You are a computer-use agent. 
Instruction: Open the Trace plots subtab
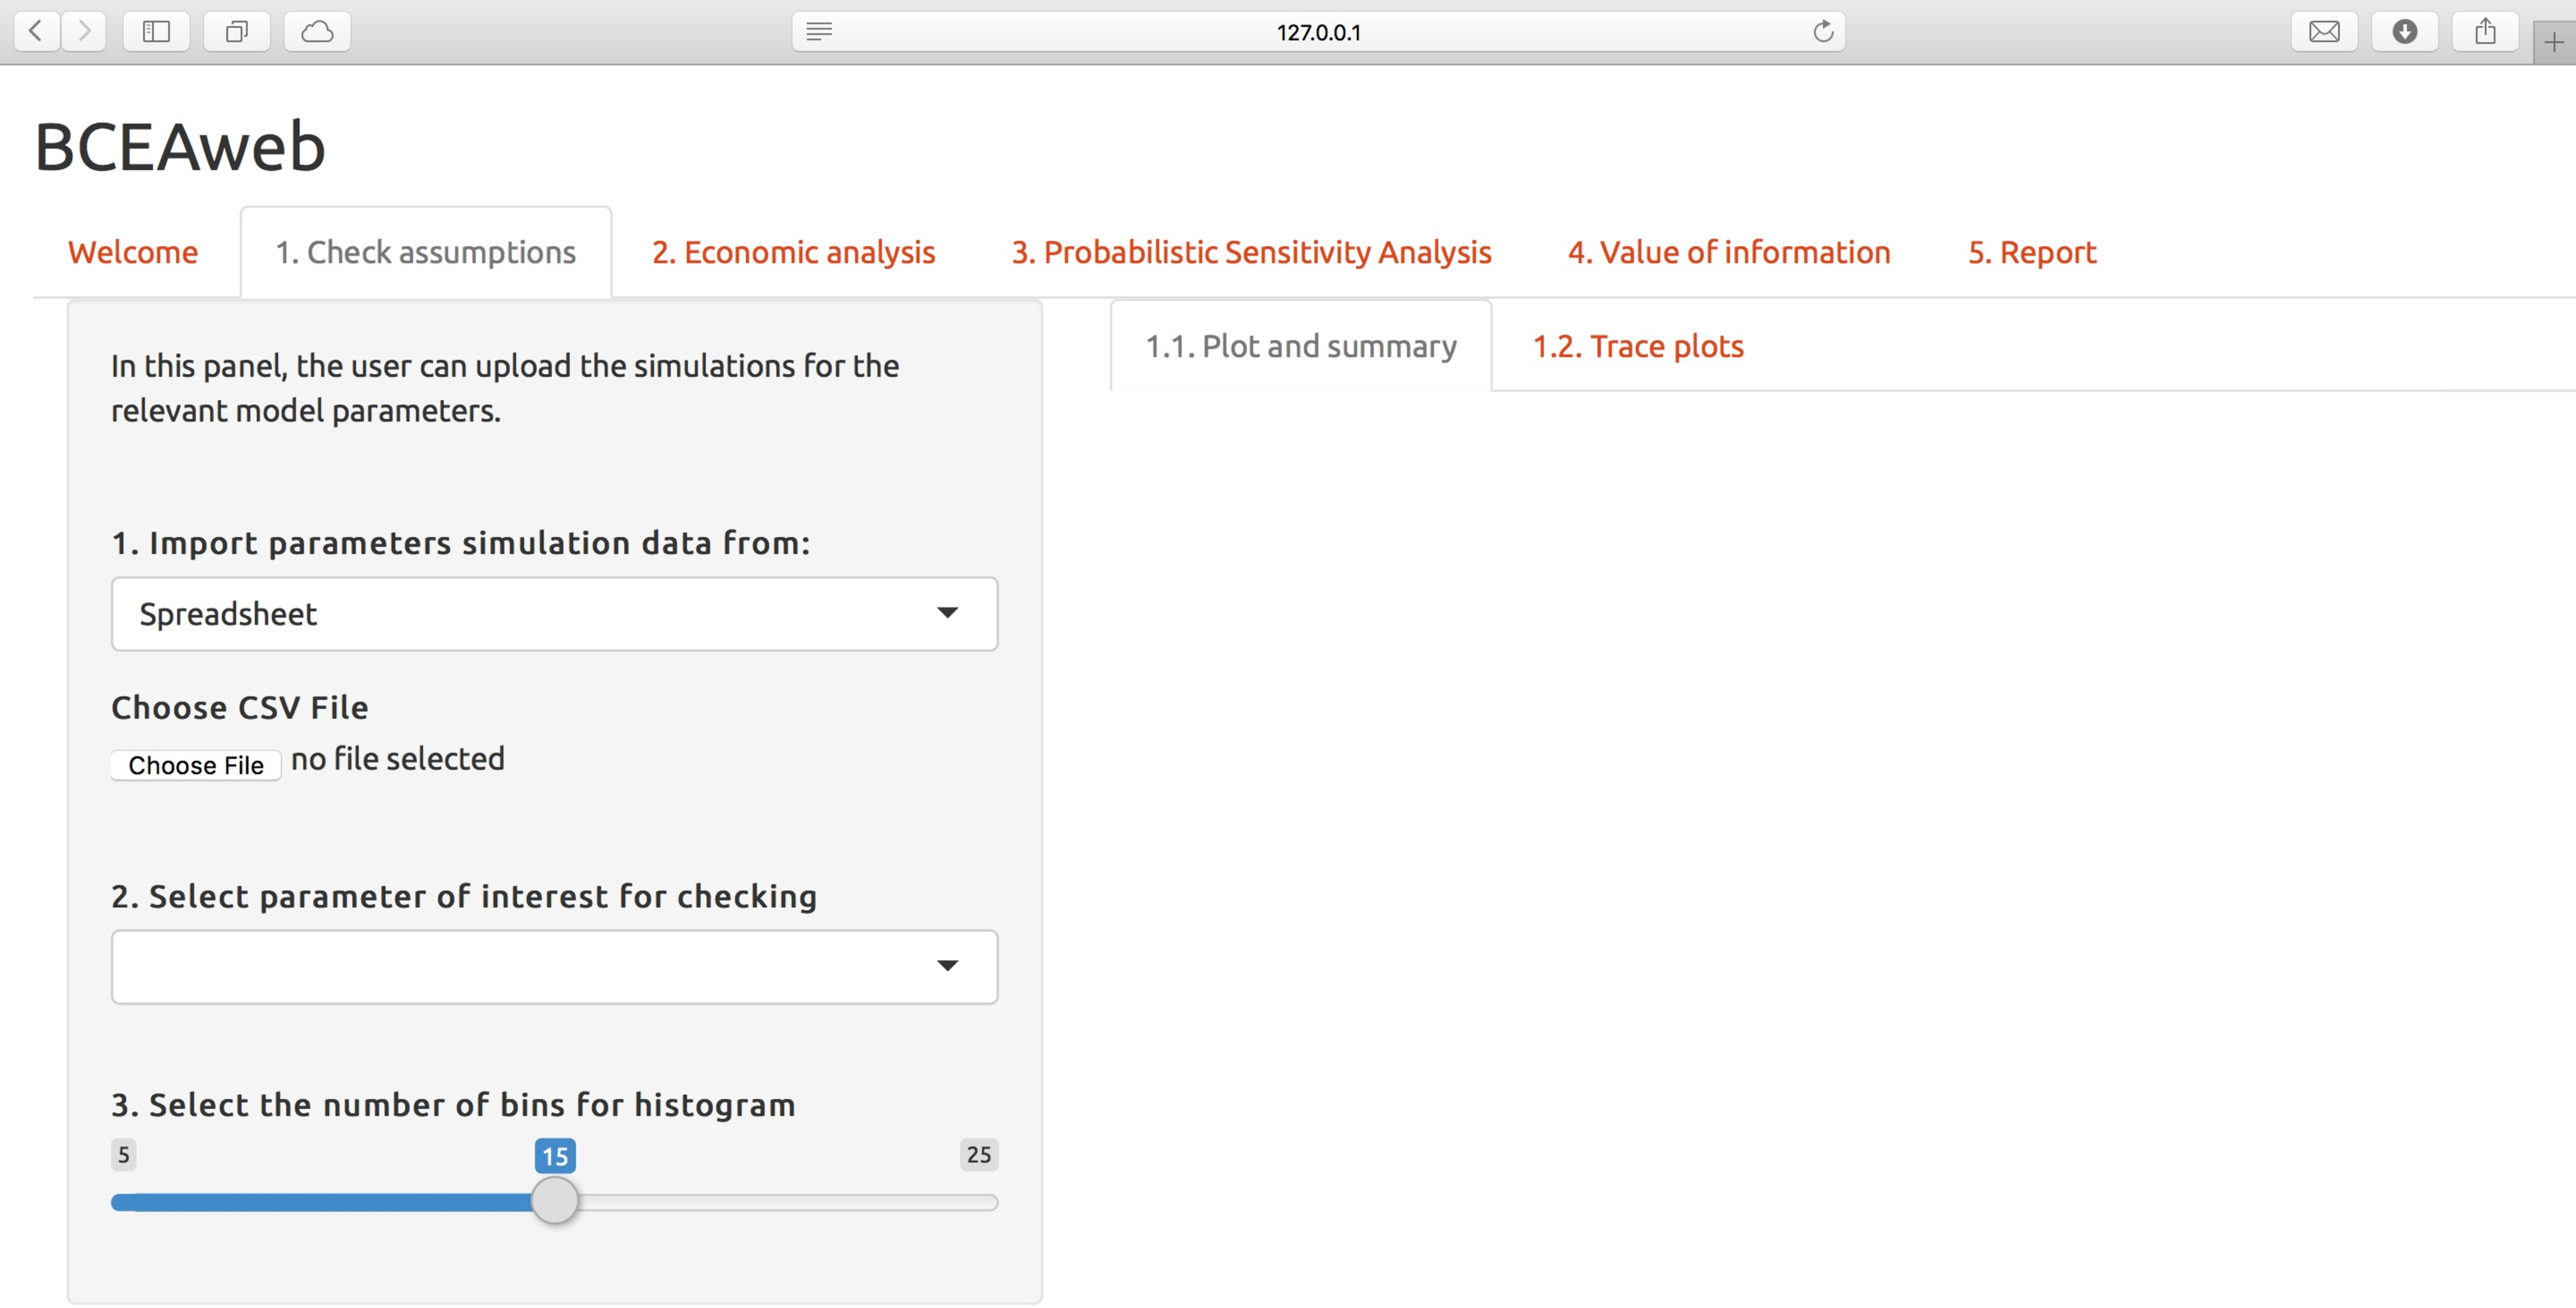pos(1638,346)
